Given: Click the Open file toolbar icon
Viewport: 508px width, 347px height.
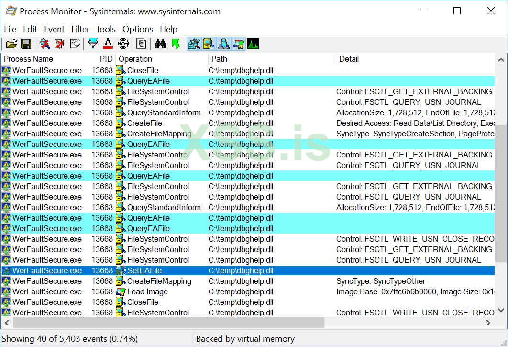Looking at the screenshot, I should (11, 44).
